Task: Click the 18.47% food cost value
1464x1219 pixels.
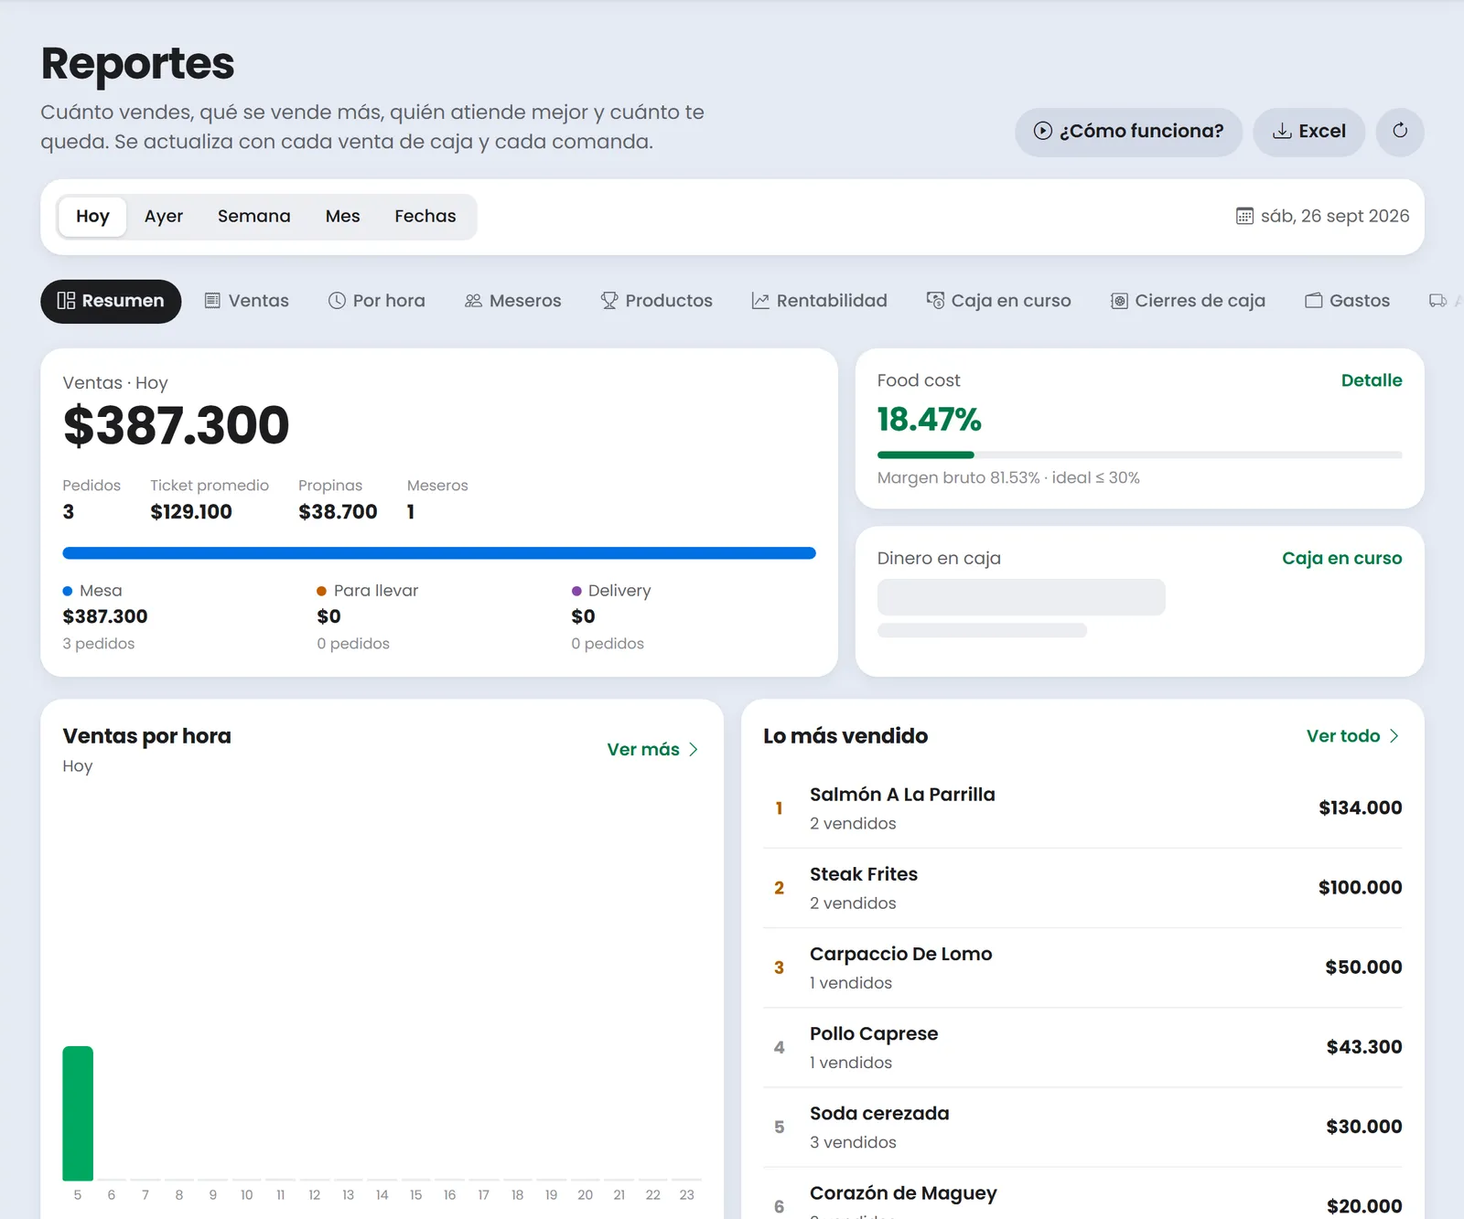Action: [929, 420]
